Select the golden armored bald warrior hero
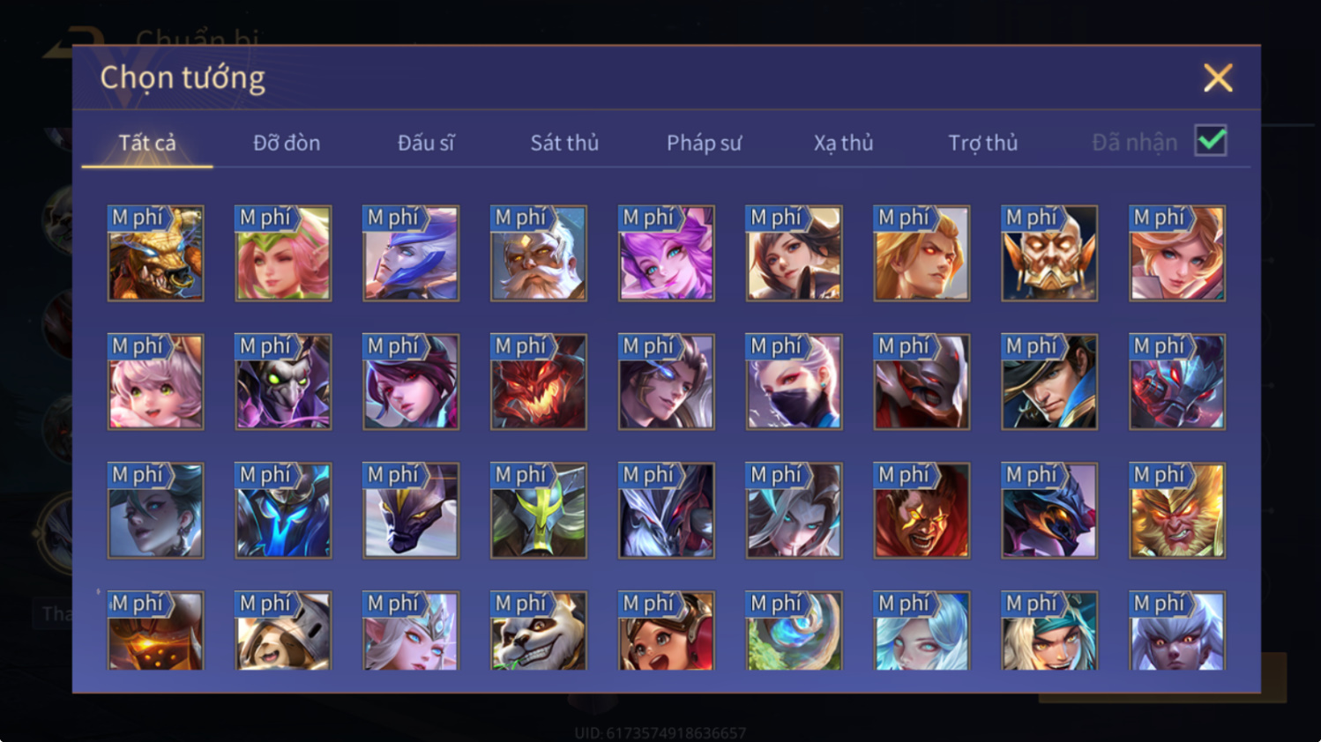1321x742 pixels. coord(1049,254)
